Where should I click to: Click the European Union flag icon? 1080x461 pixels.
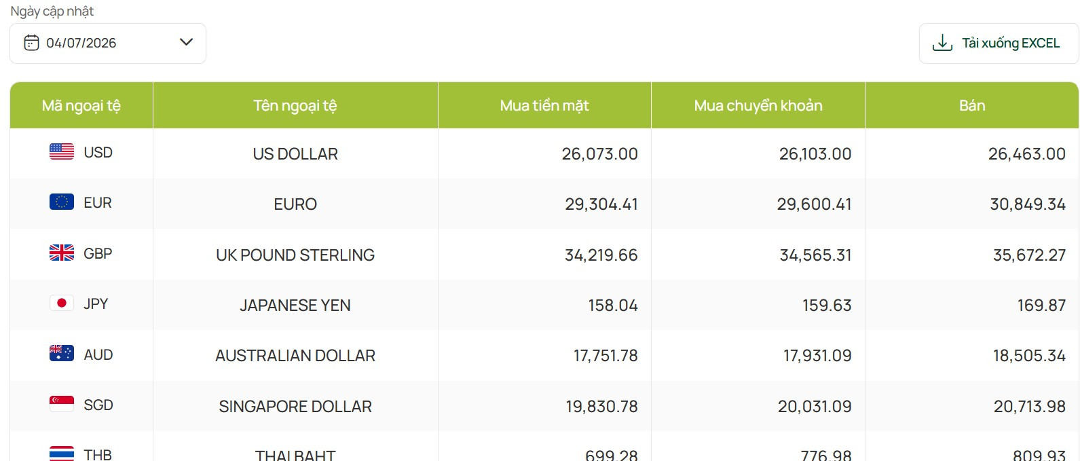click(62, 202)
